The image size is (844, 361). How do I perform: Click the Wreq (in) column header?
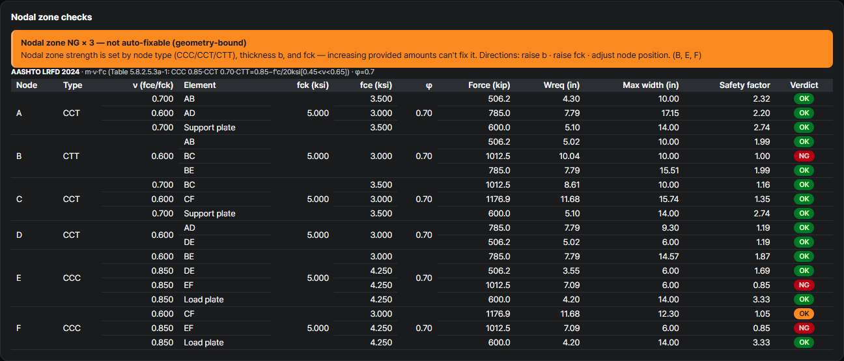click(x=561, y=85)
